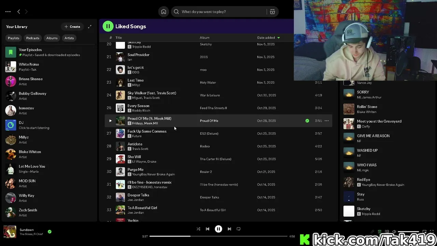Open the Home page

pos(164,12)
